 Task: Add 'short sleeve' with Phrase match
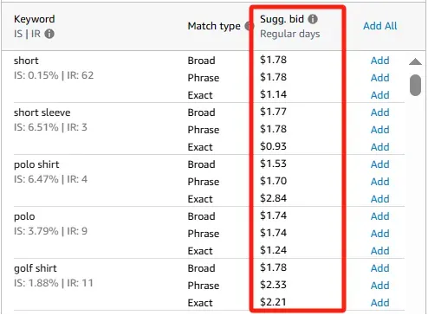click(379, 130)
